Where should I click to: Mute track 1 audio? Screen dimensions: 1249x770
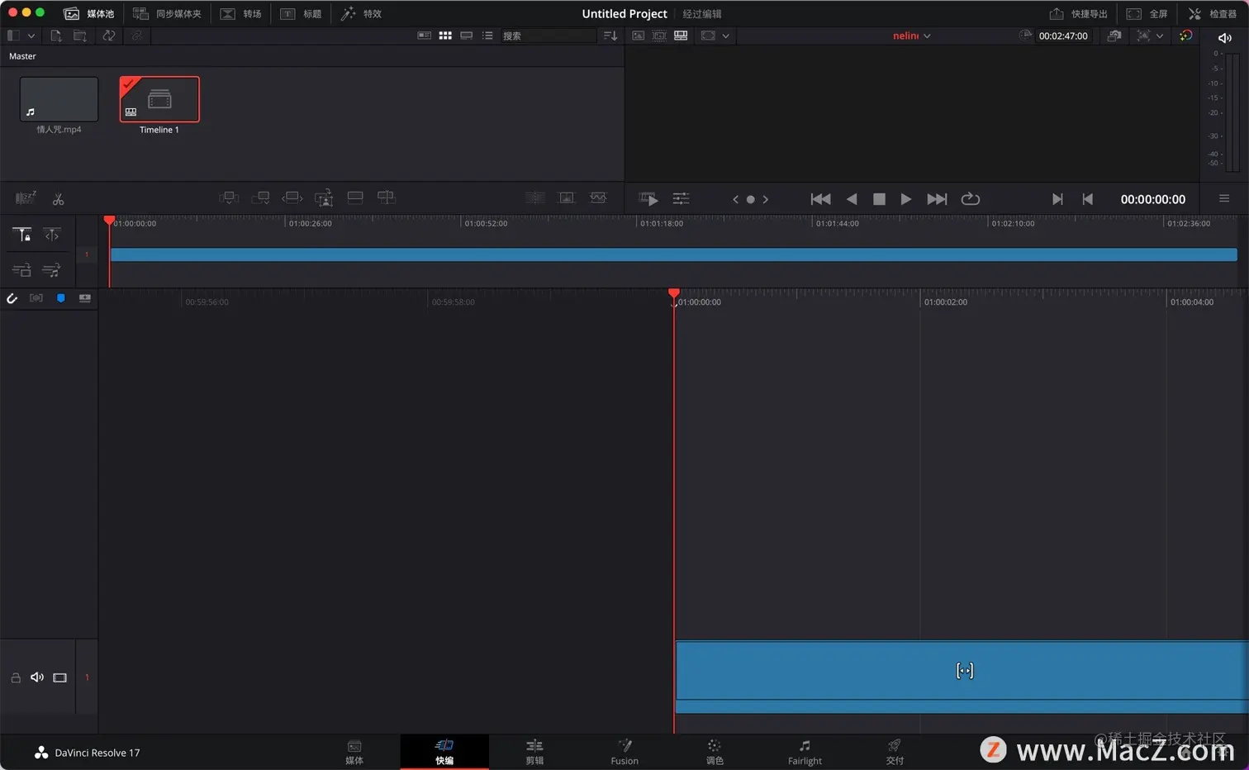[x=37, y=677]
